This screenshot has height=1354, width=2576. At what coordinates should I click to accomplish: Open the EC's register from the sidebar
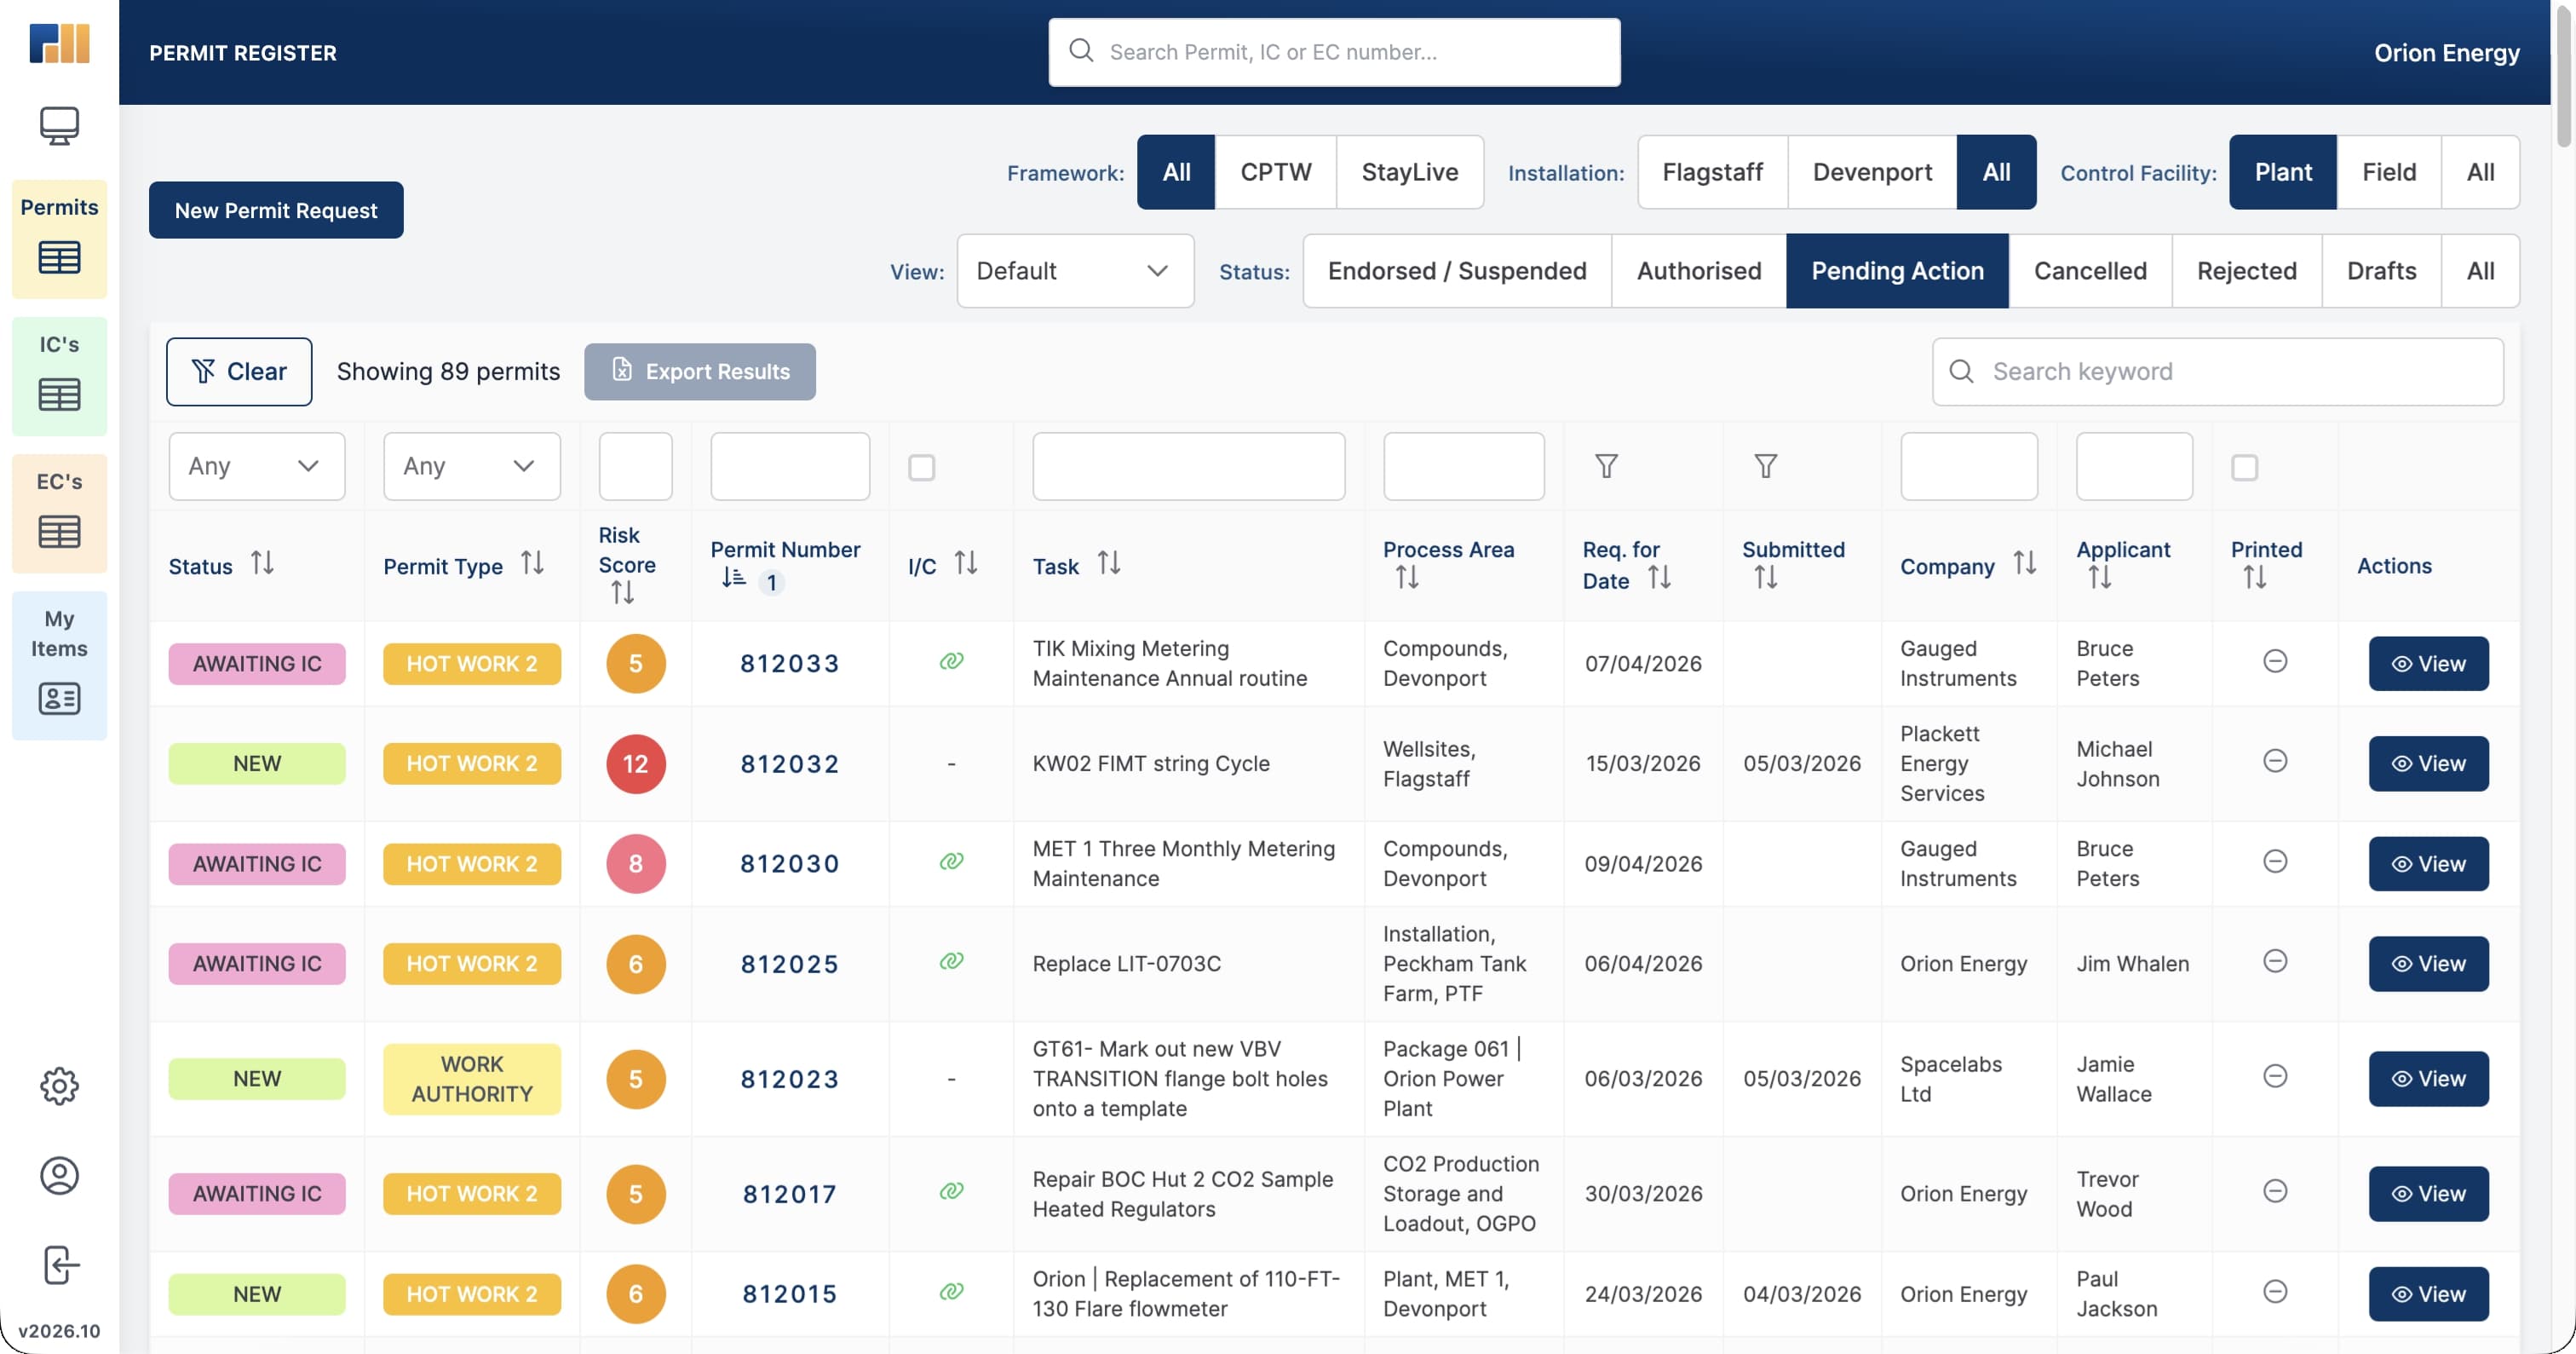tap(59, 512)
